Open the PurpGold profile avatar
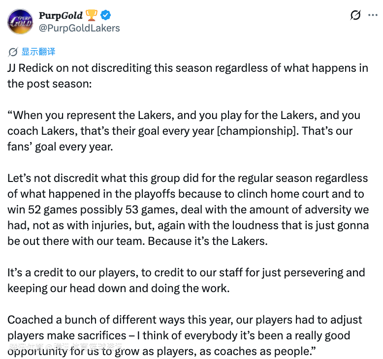 point(20,22)
